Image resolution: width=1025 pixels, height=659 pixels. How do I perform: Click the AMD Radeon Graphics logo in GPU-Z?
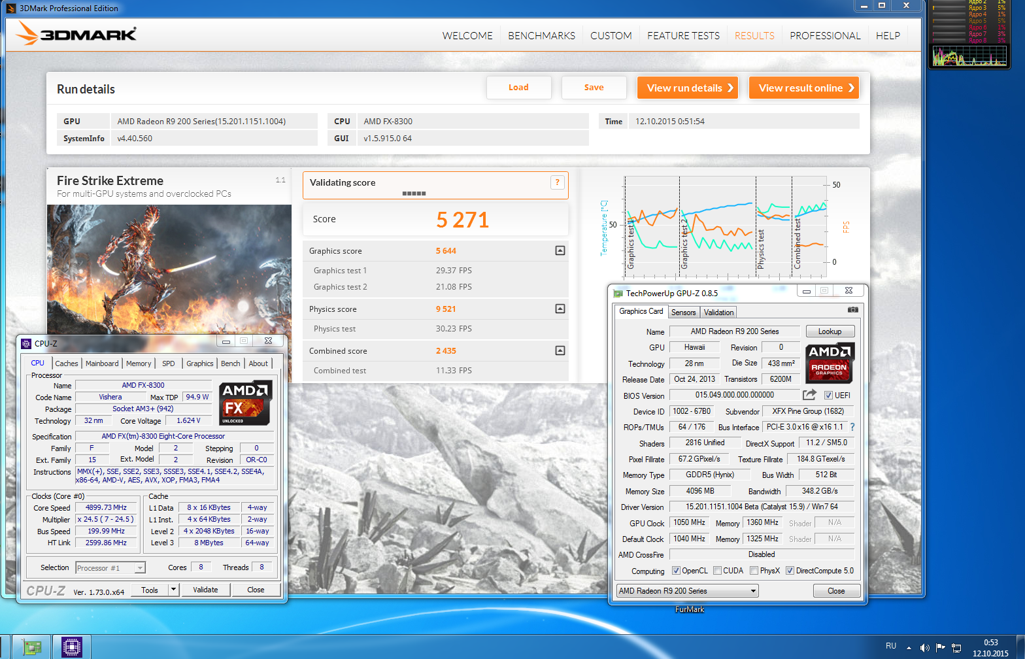coord(830,362)
